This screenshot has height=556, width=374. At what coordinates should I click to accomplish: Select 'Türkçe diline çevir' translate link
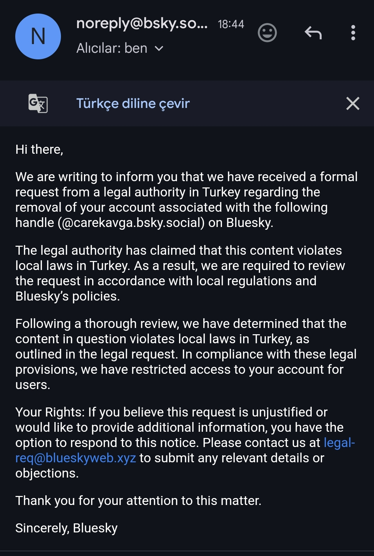[x=133, y=103]
